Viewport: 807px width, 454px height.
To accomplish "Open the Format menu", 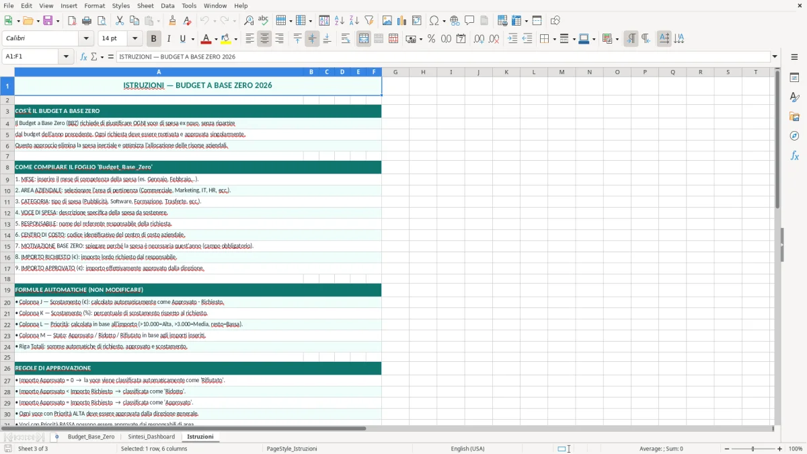I will 94,5.
